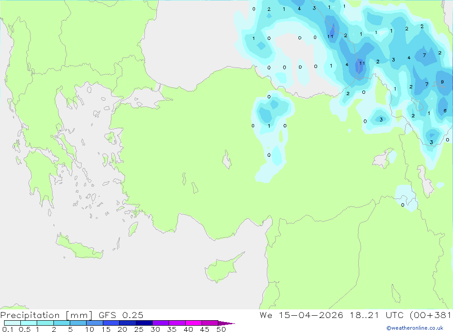Click the weatheronline.co.uk copyright link
This screenshot has height=332, width=453.
(x=415, y=328)
